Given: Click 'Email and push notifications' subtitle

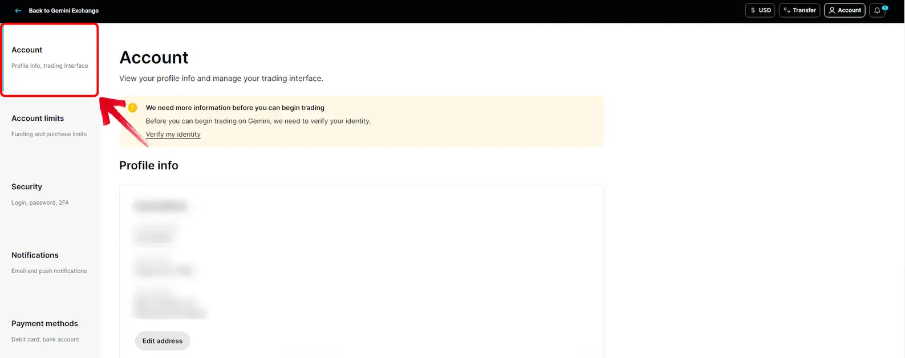Looking at the screenshot, I should click(x=49, y=271).
